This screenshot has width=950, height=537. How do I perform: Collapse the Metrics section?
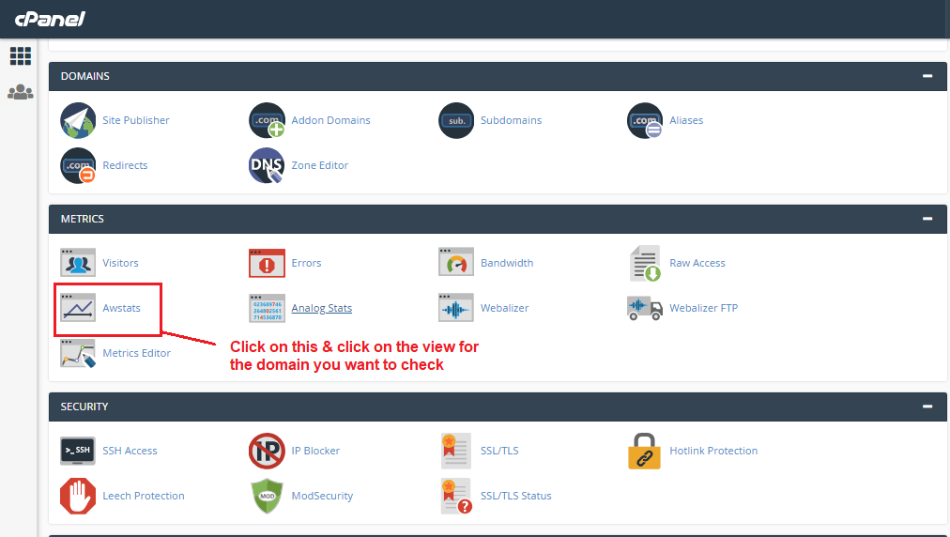(x=927, y=219)
